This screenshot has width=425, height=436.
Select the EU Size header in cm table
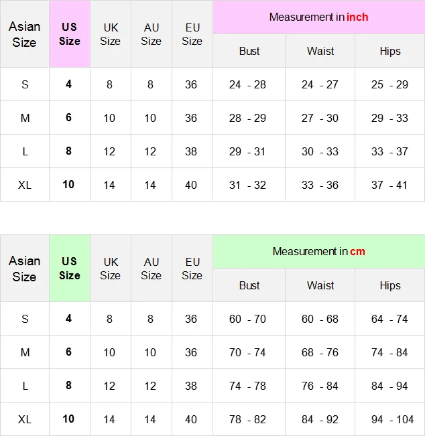tap(192, 269)
